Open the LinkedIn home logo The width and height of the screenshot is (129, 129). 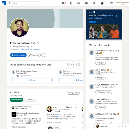pyautogui.click(x=4, y=3)
